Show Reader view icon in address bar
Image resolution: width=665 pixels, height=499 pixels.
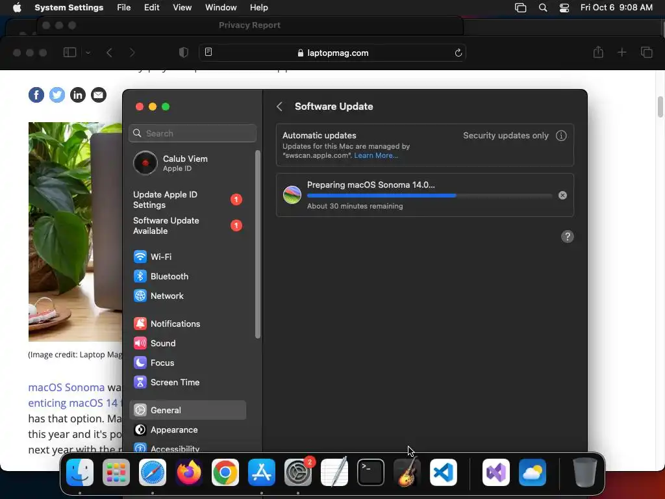click(208, 52)
